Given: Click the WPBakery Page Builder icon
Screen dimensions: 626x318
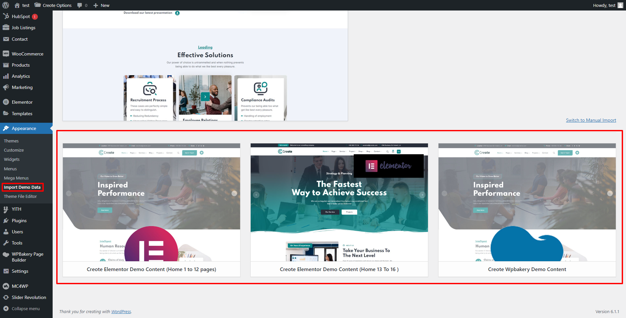Looking at the screenshot, I should pos(6,254).
